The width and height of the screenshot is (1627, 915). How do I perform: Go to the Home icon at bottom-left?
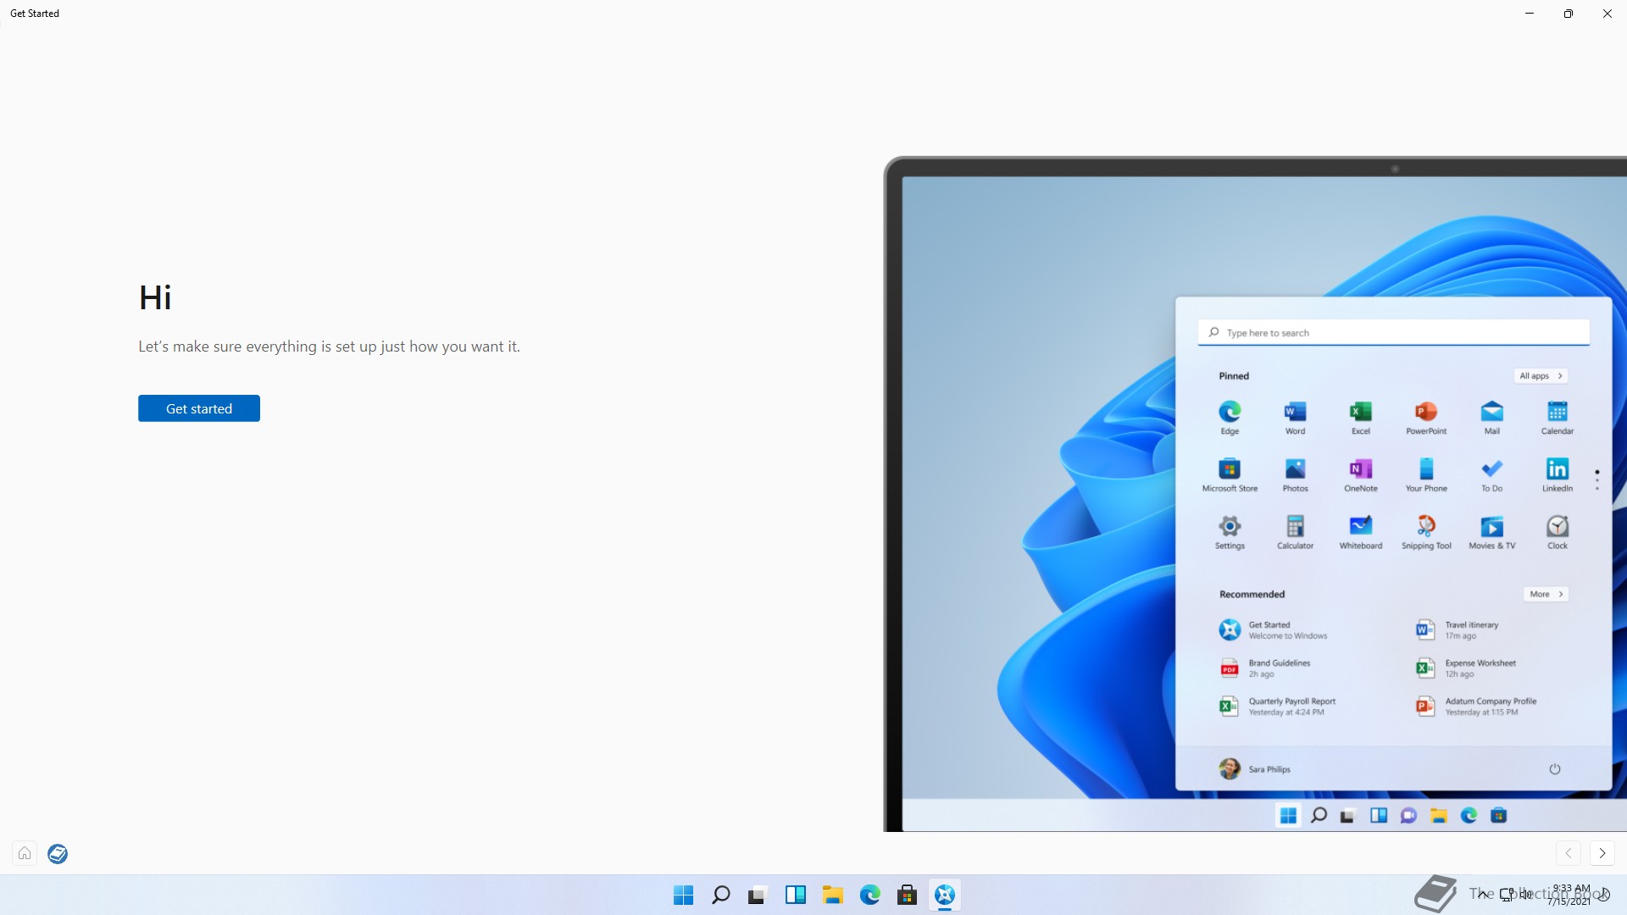tap(25, 853)
